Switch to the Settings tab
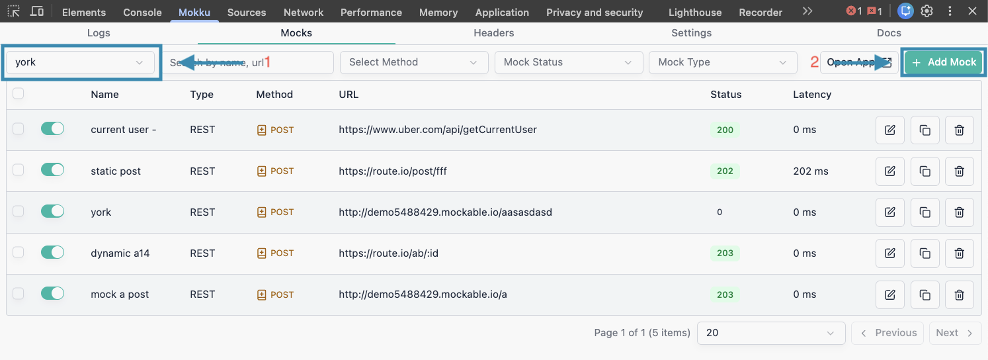The height and width of the screenshot is (360, 988). pyautogui.click(x=692, y=33)
